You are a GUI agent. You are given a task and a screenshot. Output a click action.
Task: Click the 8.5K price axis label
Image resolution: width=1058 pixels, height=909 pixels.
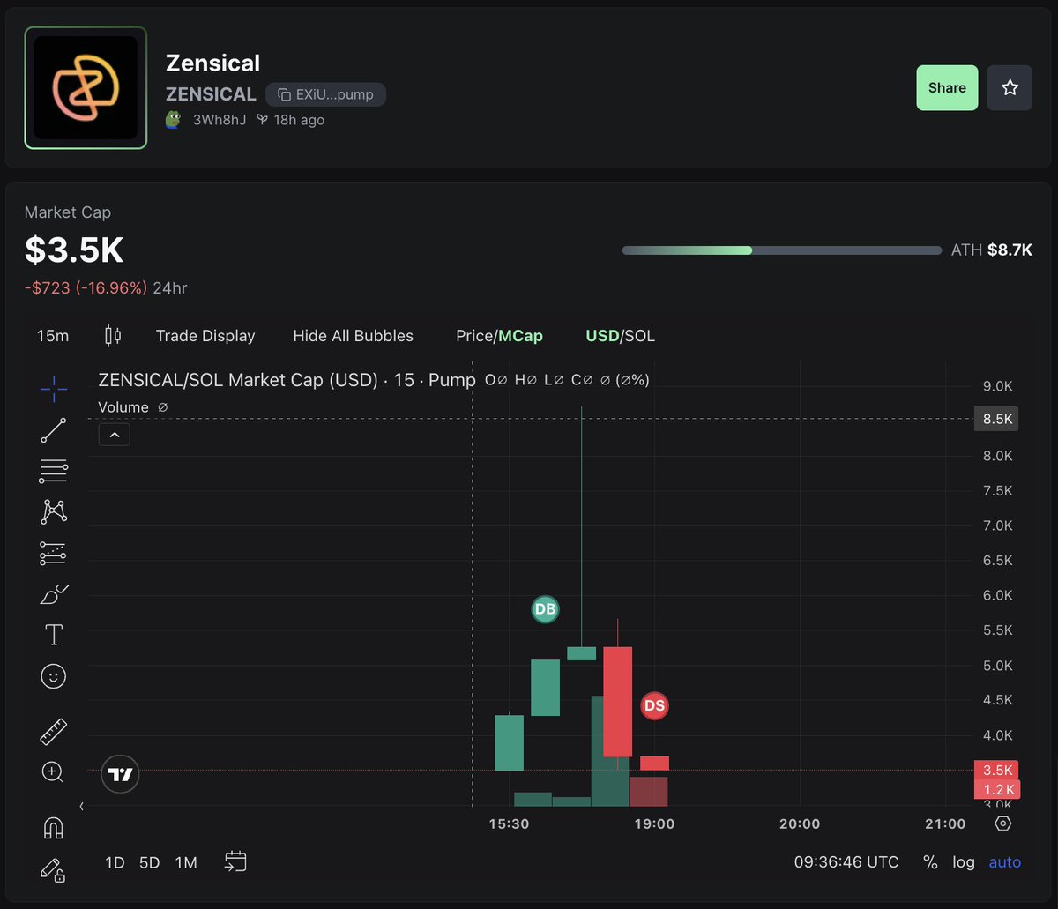point(996,419)
